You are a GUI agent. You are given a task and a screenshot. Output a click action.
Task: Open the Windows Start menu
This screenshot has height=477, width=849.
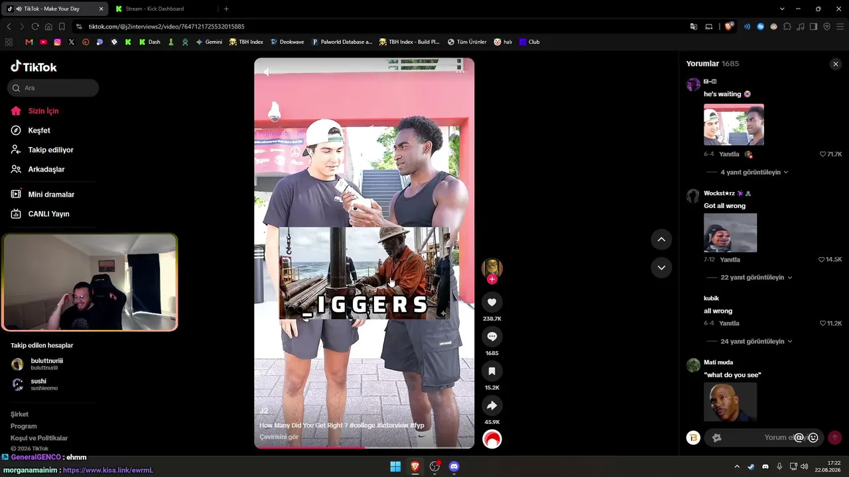(x=395, y=466)
